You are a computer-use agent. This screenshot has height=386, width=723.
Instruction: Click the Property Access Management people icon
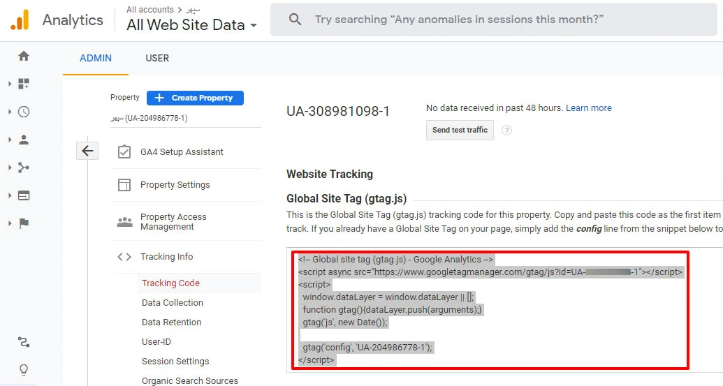[x=124, y=222]
